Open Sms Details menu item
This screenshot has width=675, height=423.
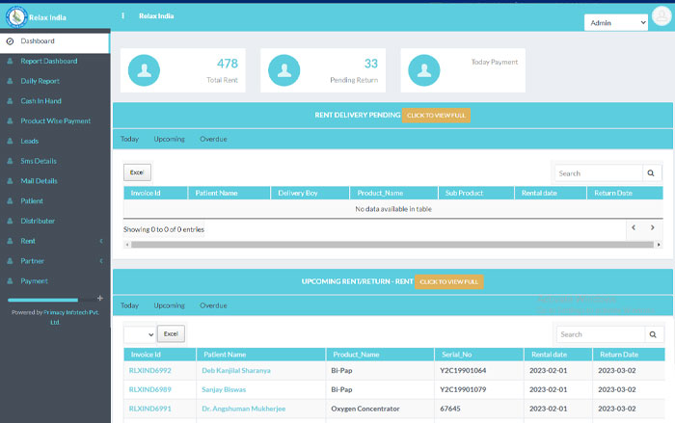click(39, 161)
